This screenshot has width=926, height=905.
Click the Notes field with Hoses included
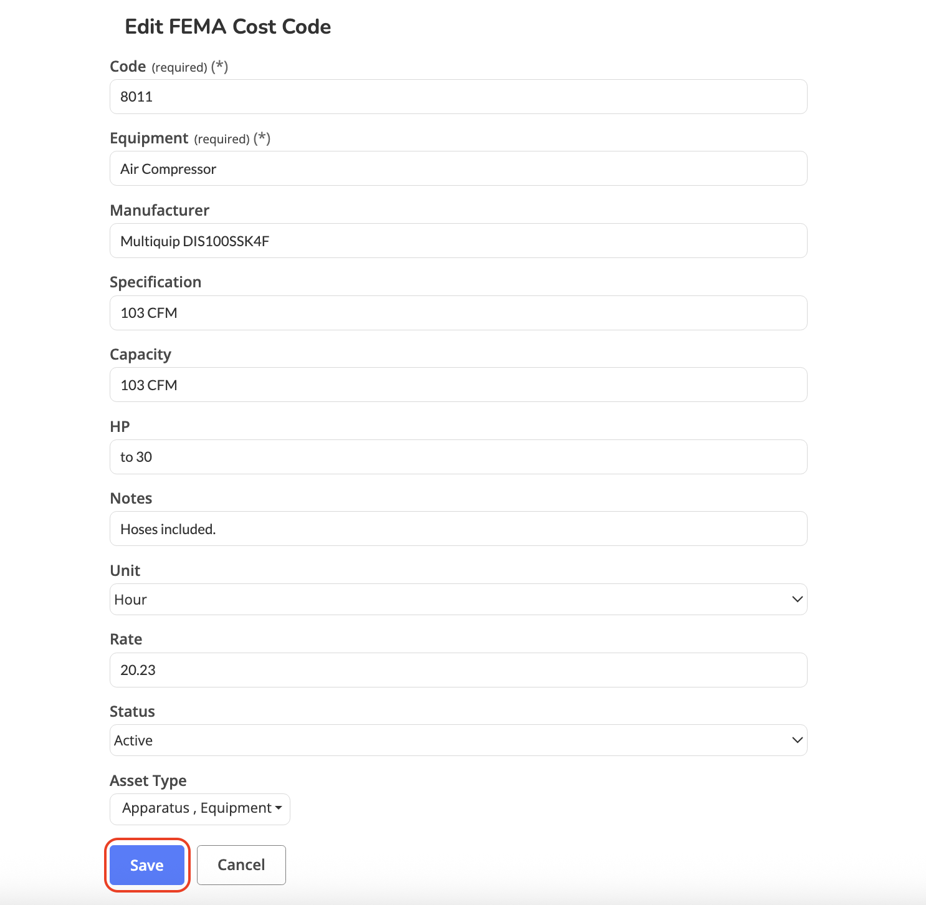click(x=458, y=529)
